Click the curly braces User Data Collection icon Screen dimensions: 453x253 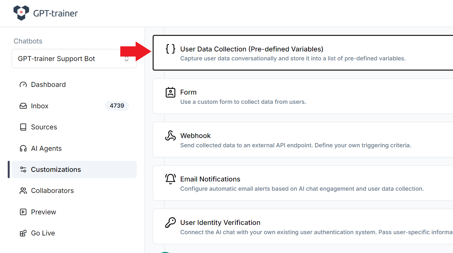[170, 49]
